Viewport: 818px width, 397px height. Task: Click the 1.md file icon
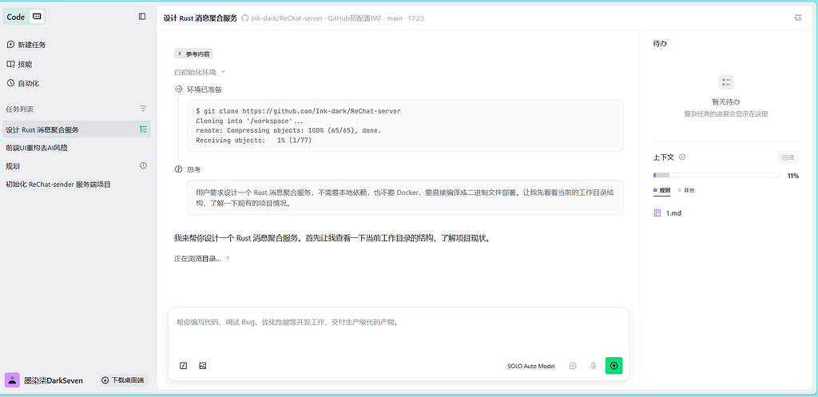click(657, 212)
